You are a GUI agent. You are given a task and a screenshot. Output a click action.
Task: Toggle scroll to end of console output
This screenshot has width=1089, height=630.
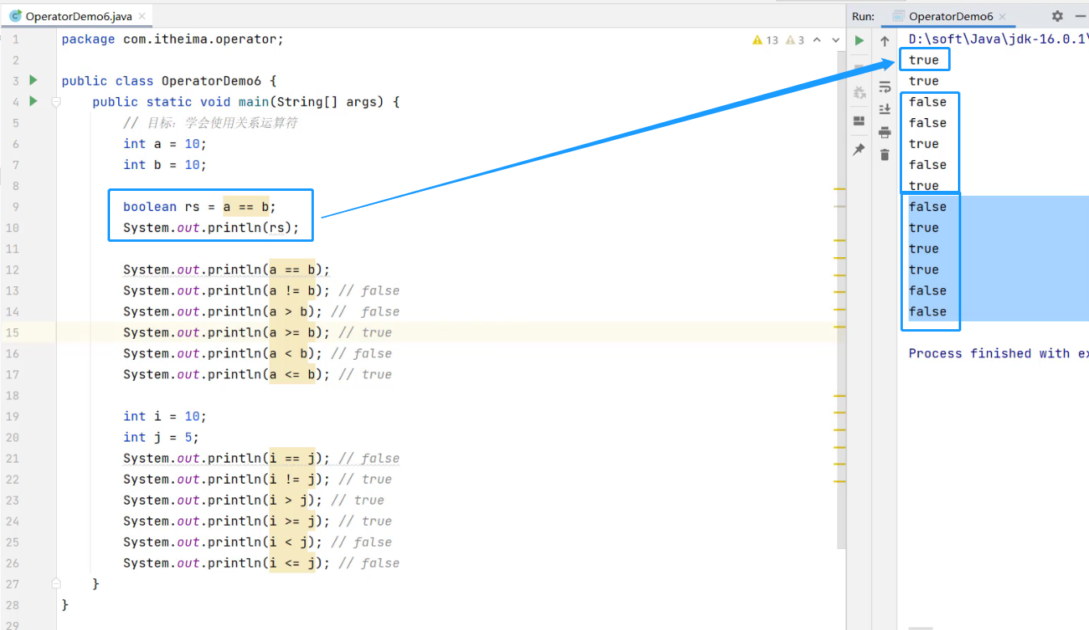(x=885, y=109)
